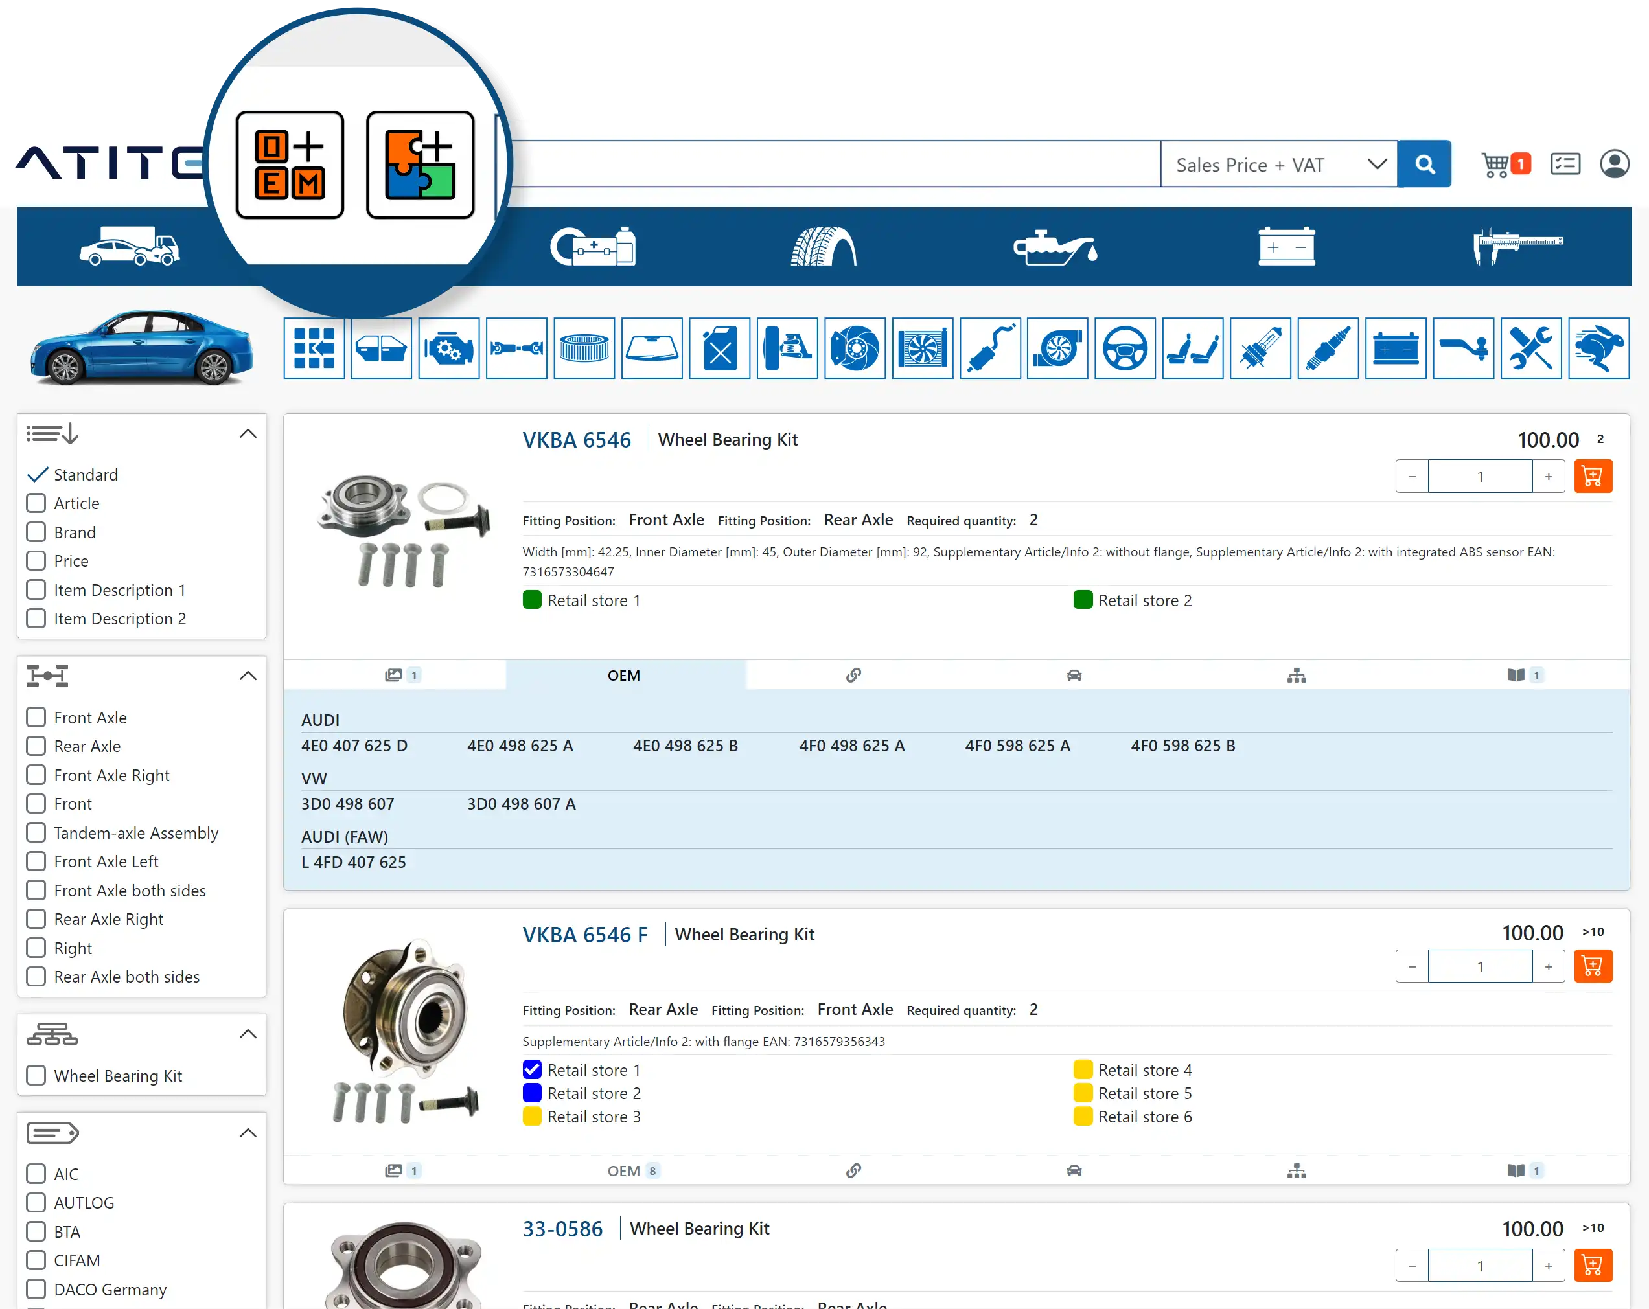1649x1309 pixels.
Task: Open the documents tab of VKBA 6546 F
Action: click(x=1525, y=1172)
